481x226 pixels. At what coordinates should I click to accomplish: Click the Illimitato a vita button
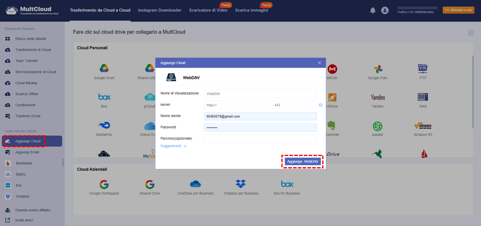tap(458, 10)
